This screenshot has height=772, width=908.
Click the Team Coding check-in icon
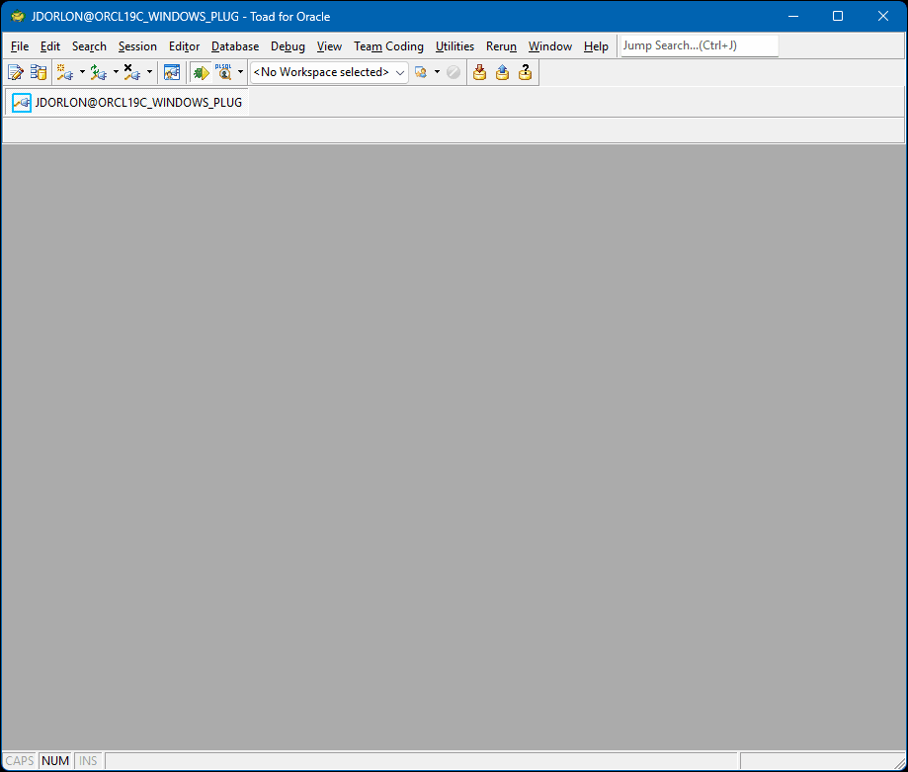click(479, 72)
